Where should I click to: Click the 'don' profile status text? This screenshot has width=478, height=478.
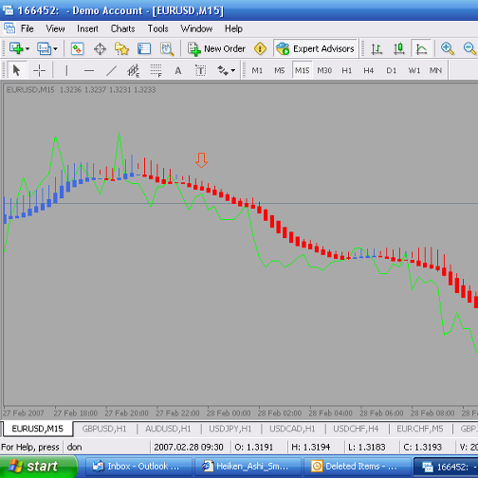pyautogui.click(x=75, y=447)
